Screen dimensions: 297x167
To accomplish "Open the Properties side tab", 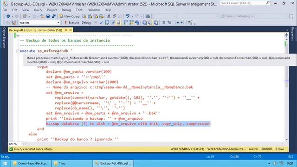I will coord(292,34).
